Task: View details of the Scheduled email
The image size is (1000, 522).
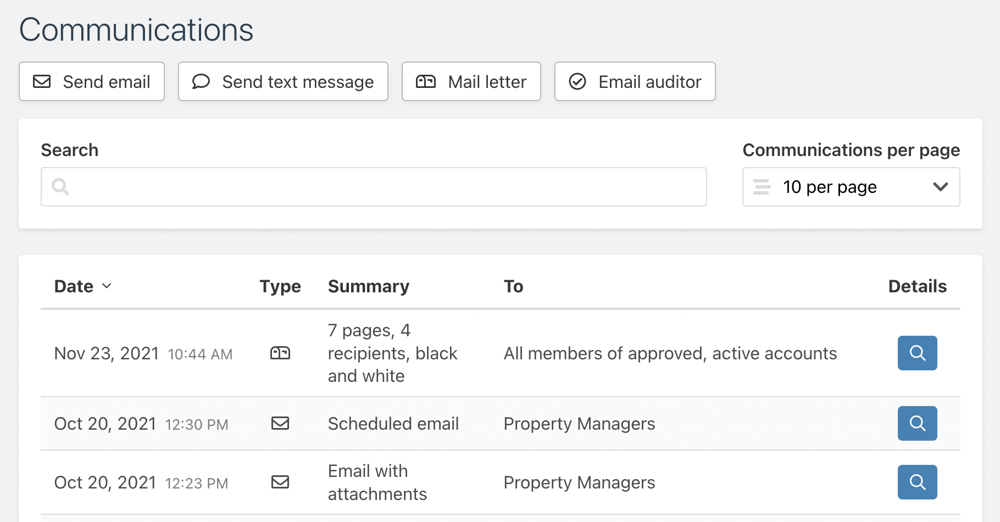Action: pos(917,424)
